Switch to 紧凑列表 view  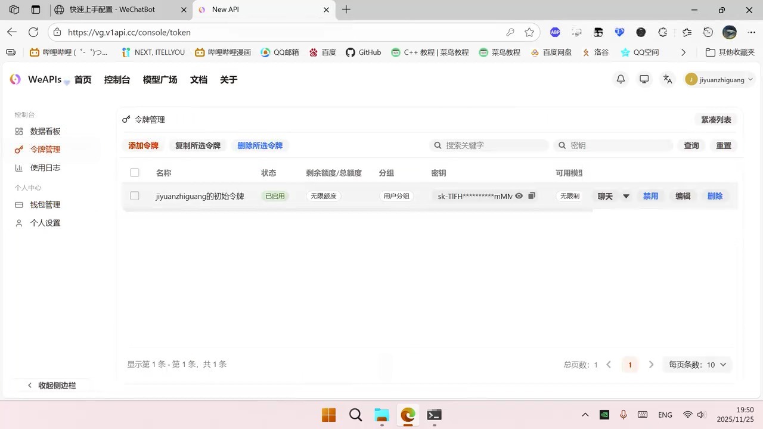pos(716,119)
